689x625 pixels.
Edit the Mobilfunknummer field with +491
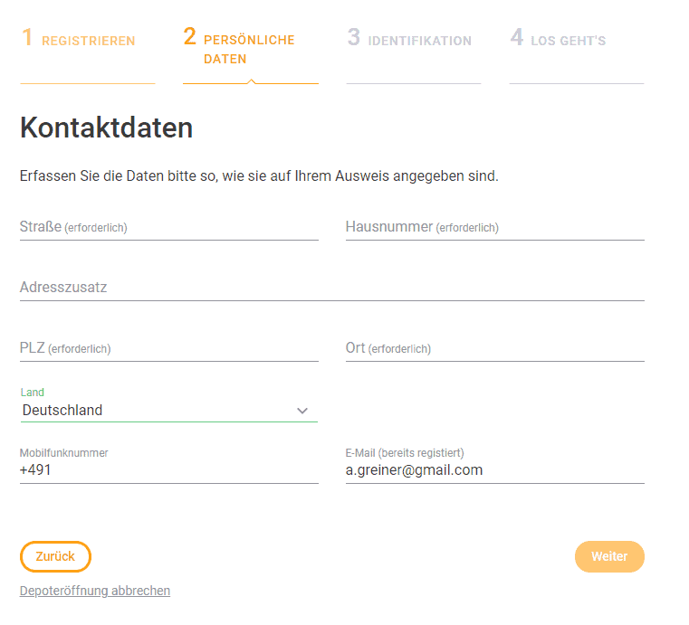click(x=168, y=471)
